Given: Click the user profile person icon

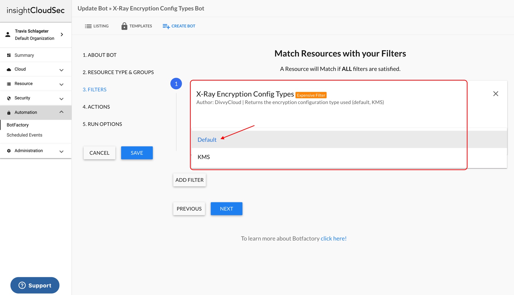Looking at the screenshot, I should [x=8, y=35].
